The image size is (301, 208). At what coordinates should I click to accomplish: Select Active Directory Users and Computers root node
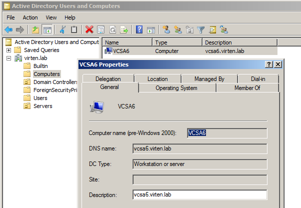56,42
